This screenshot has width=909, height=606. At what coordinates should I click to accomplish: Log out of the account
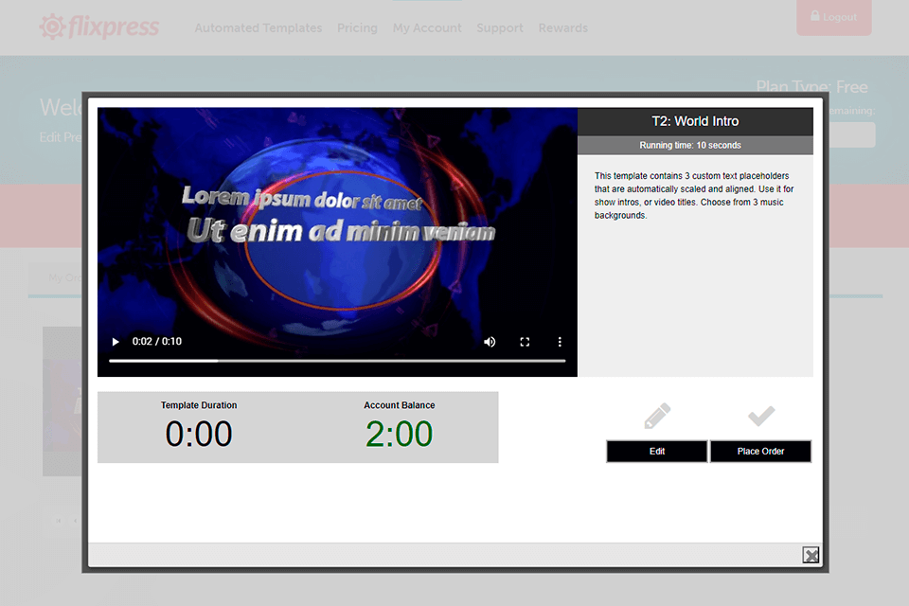coord(834,17)
